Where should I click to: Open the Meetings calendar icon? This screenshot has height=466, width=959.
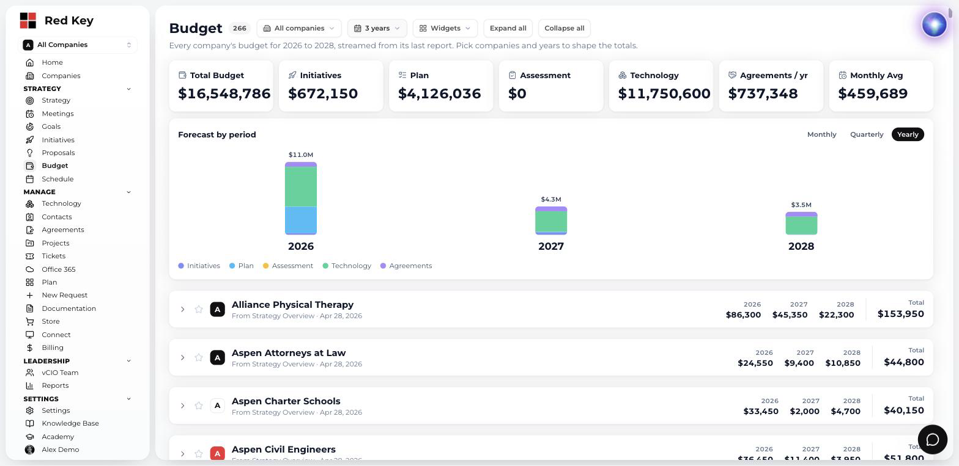pyautogui.click(x=29, y=114)
